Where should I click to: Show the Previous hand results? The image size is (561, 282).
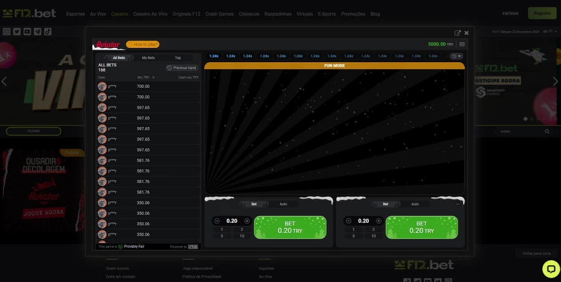click(181, 68)
